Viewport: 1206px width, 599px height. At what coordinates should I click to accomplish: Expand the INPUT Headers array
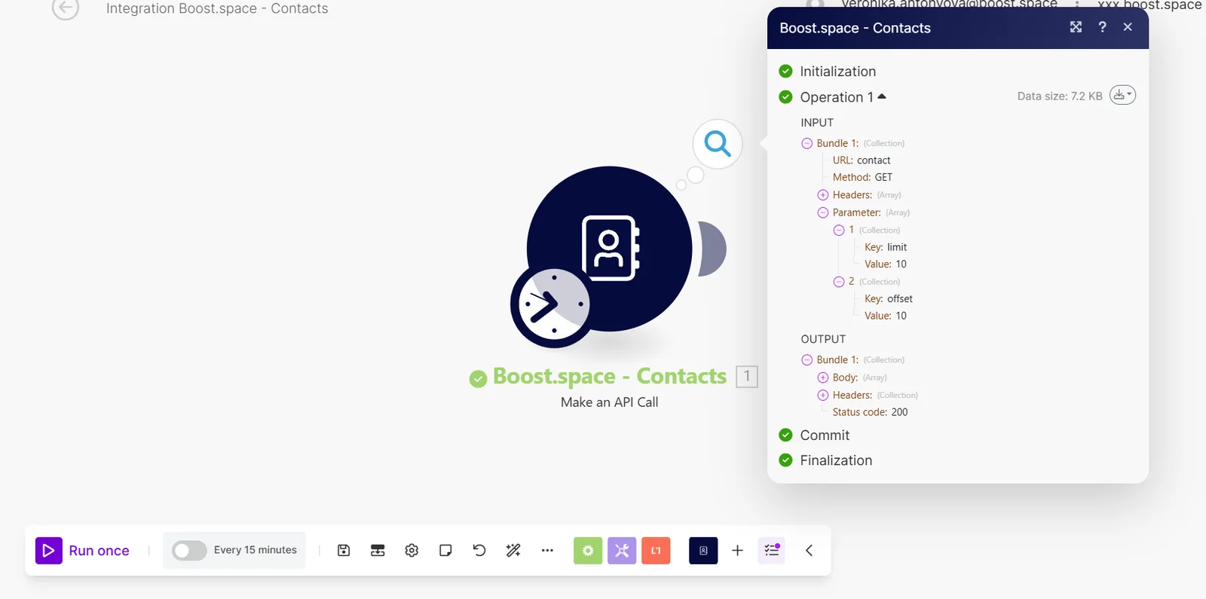tap(823, 195)
